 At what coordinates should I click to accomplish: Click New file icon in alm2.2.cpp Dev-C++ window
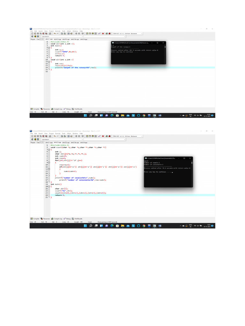point(32,136)
